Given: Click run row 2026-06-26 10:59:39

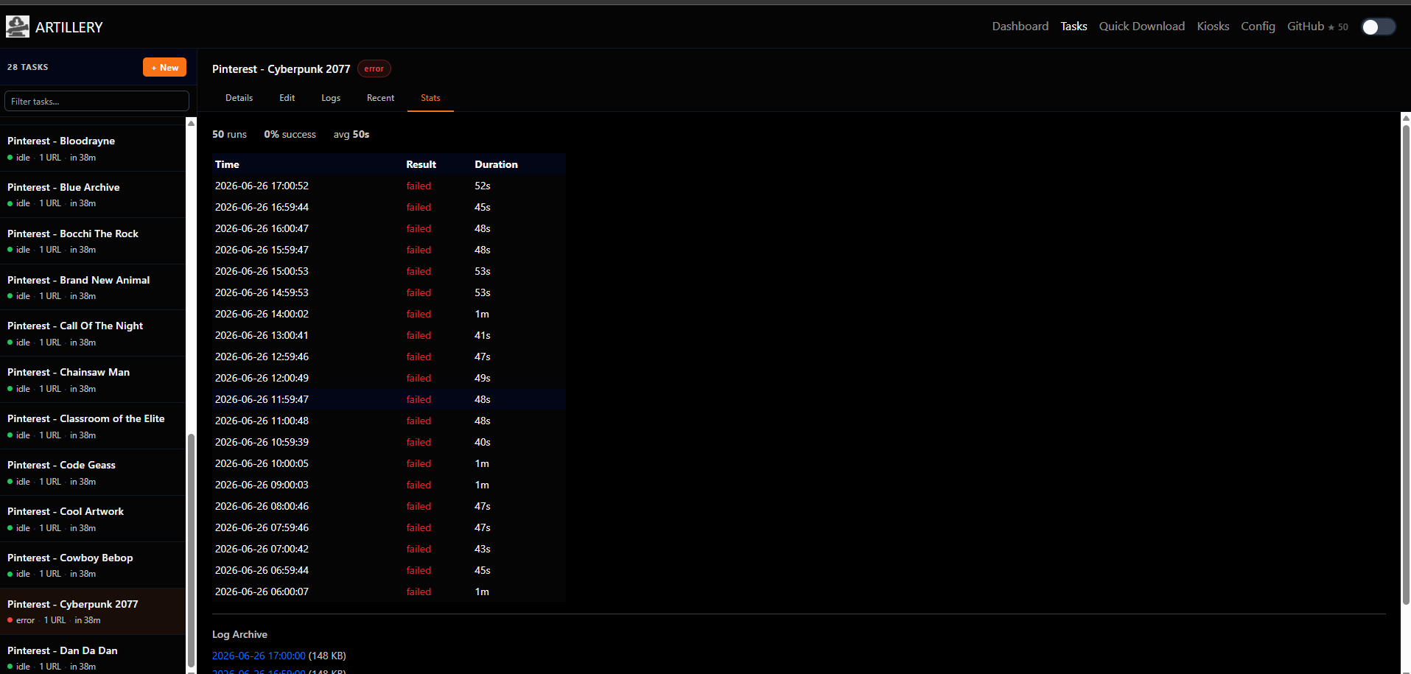Looking at the screenshot, I should click(389, 442).
